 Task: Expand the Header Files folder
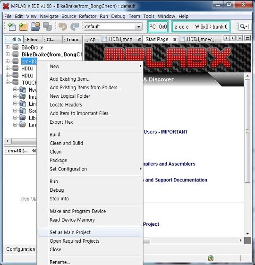(x=15, y=89)
